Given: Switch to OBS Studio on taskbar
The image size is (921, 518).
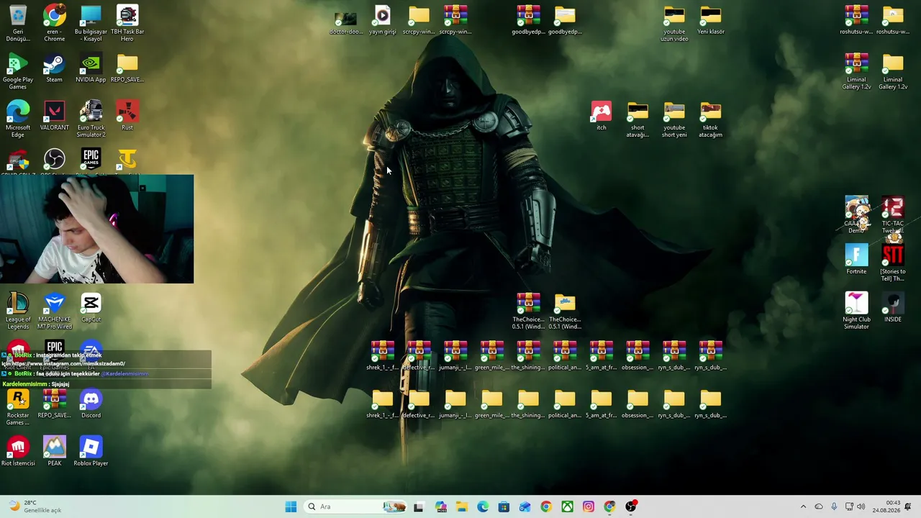Looking at the screenshot, I should click(631, 506).
